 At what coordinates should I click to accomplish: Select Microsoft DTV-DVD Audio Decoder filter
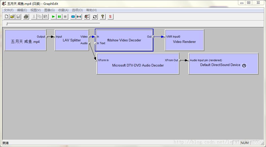coord(138,64)
